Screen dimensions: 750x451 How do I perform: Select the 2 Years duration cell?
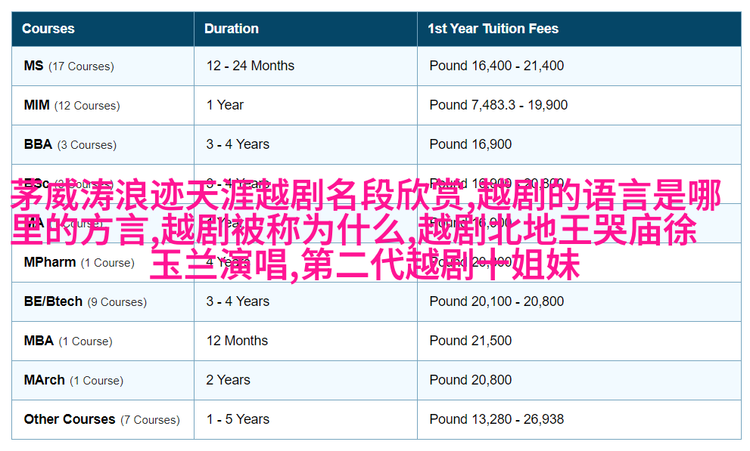pos(228,380)
